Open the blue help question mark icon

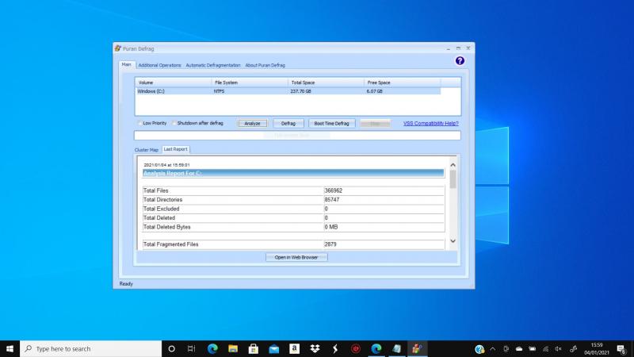[460, 61]
